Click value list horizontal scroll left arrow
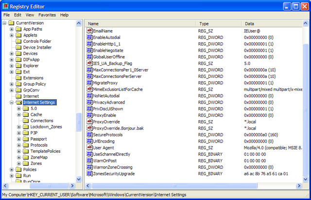 [x=88, y=186]
